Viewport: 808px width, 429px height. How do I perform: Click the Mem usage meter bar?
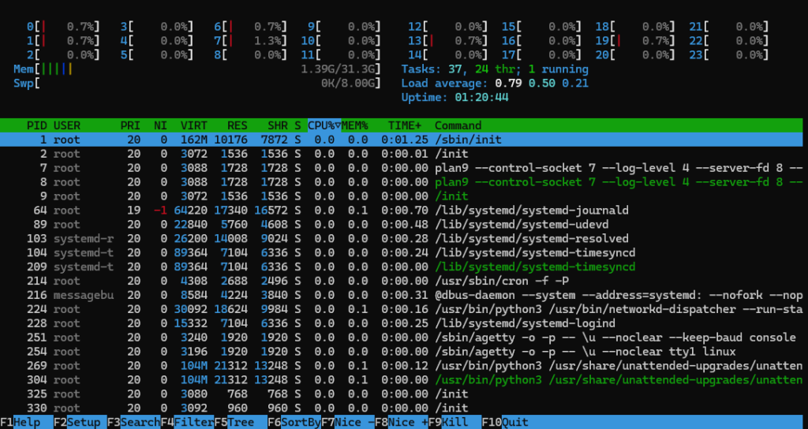coord(196,69)
